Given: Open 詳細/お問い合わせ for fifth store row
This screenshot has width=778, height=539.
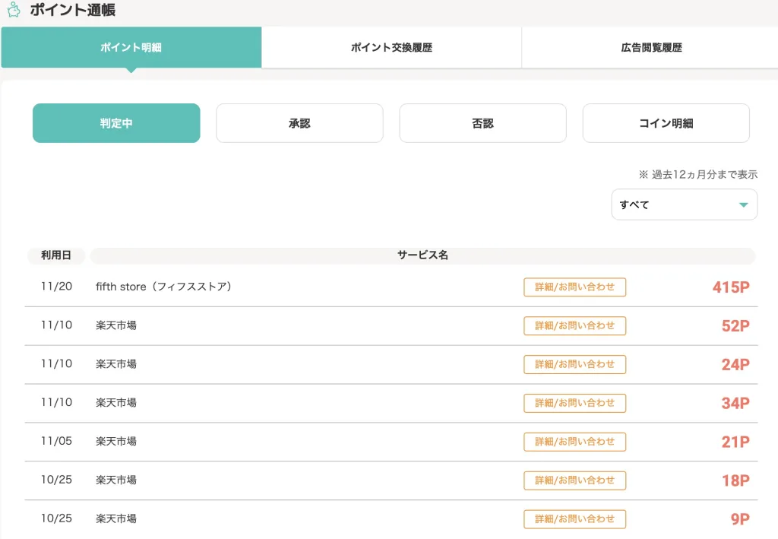Looking at the screenshot, I should pyautogui.click(x=574, y=287).
